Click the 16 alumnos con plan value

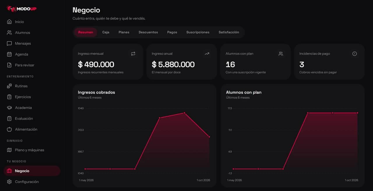[x=230, y=64]
